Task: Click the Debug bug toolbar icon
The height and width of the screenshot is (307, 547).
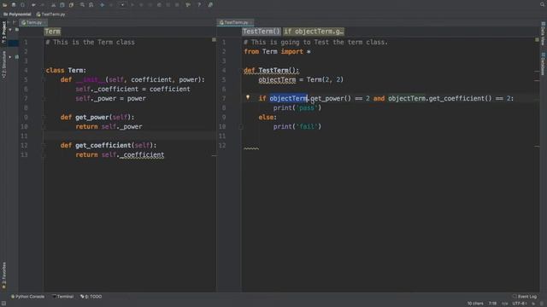Action: coord(141,5)
